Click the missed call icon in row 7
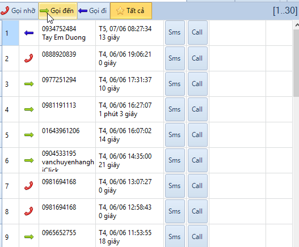This screenshot has width=299, height=247. tap(29, 186)
